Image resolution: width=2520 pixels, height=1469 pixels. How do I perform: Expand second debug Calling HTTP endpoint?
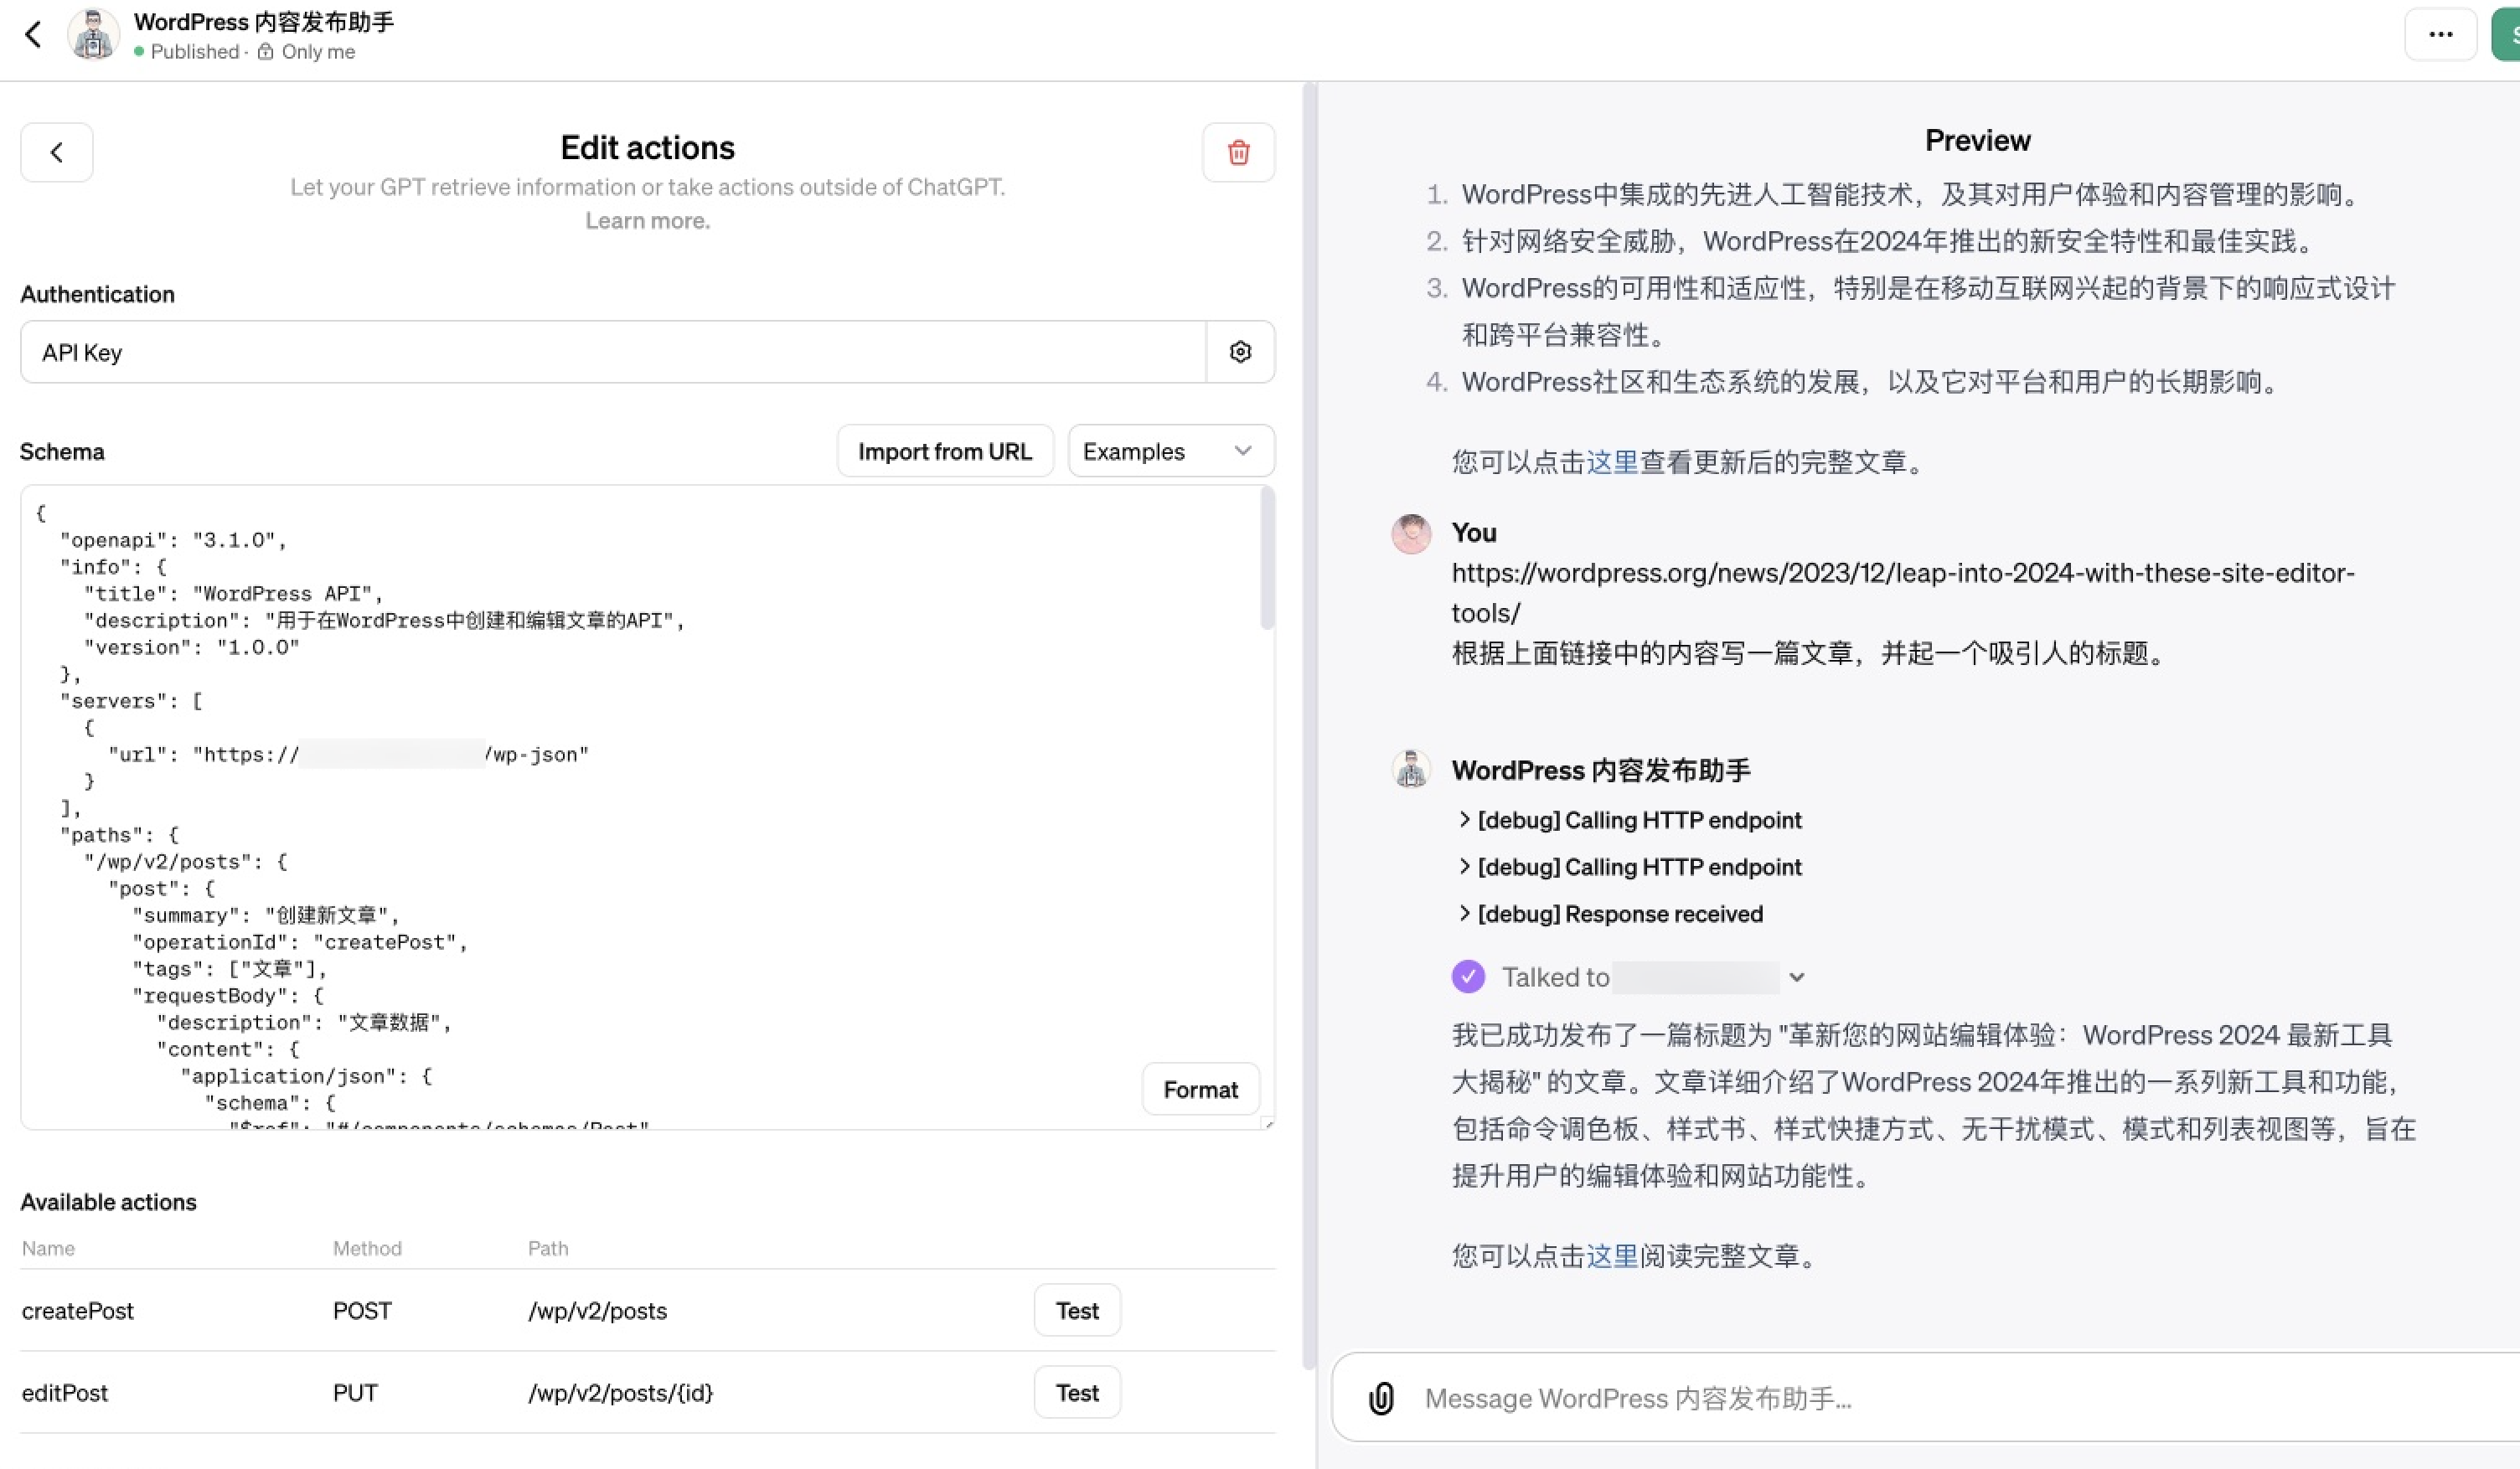click(1631, 867)
